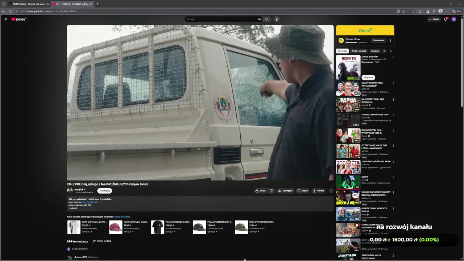
Task: Open options for GRAMY W IMPOSTORA video
Action: 393,83
